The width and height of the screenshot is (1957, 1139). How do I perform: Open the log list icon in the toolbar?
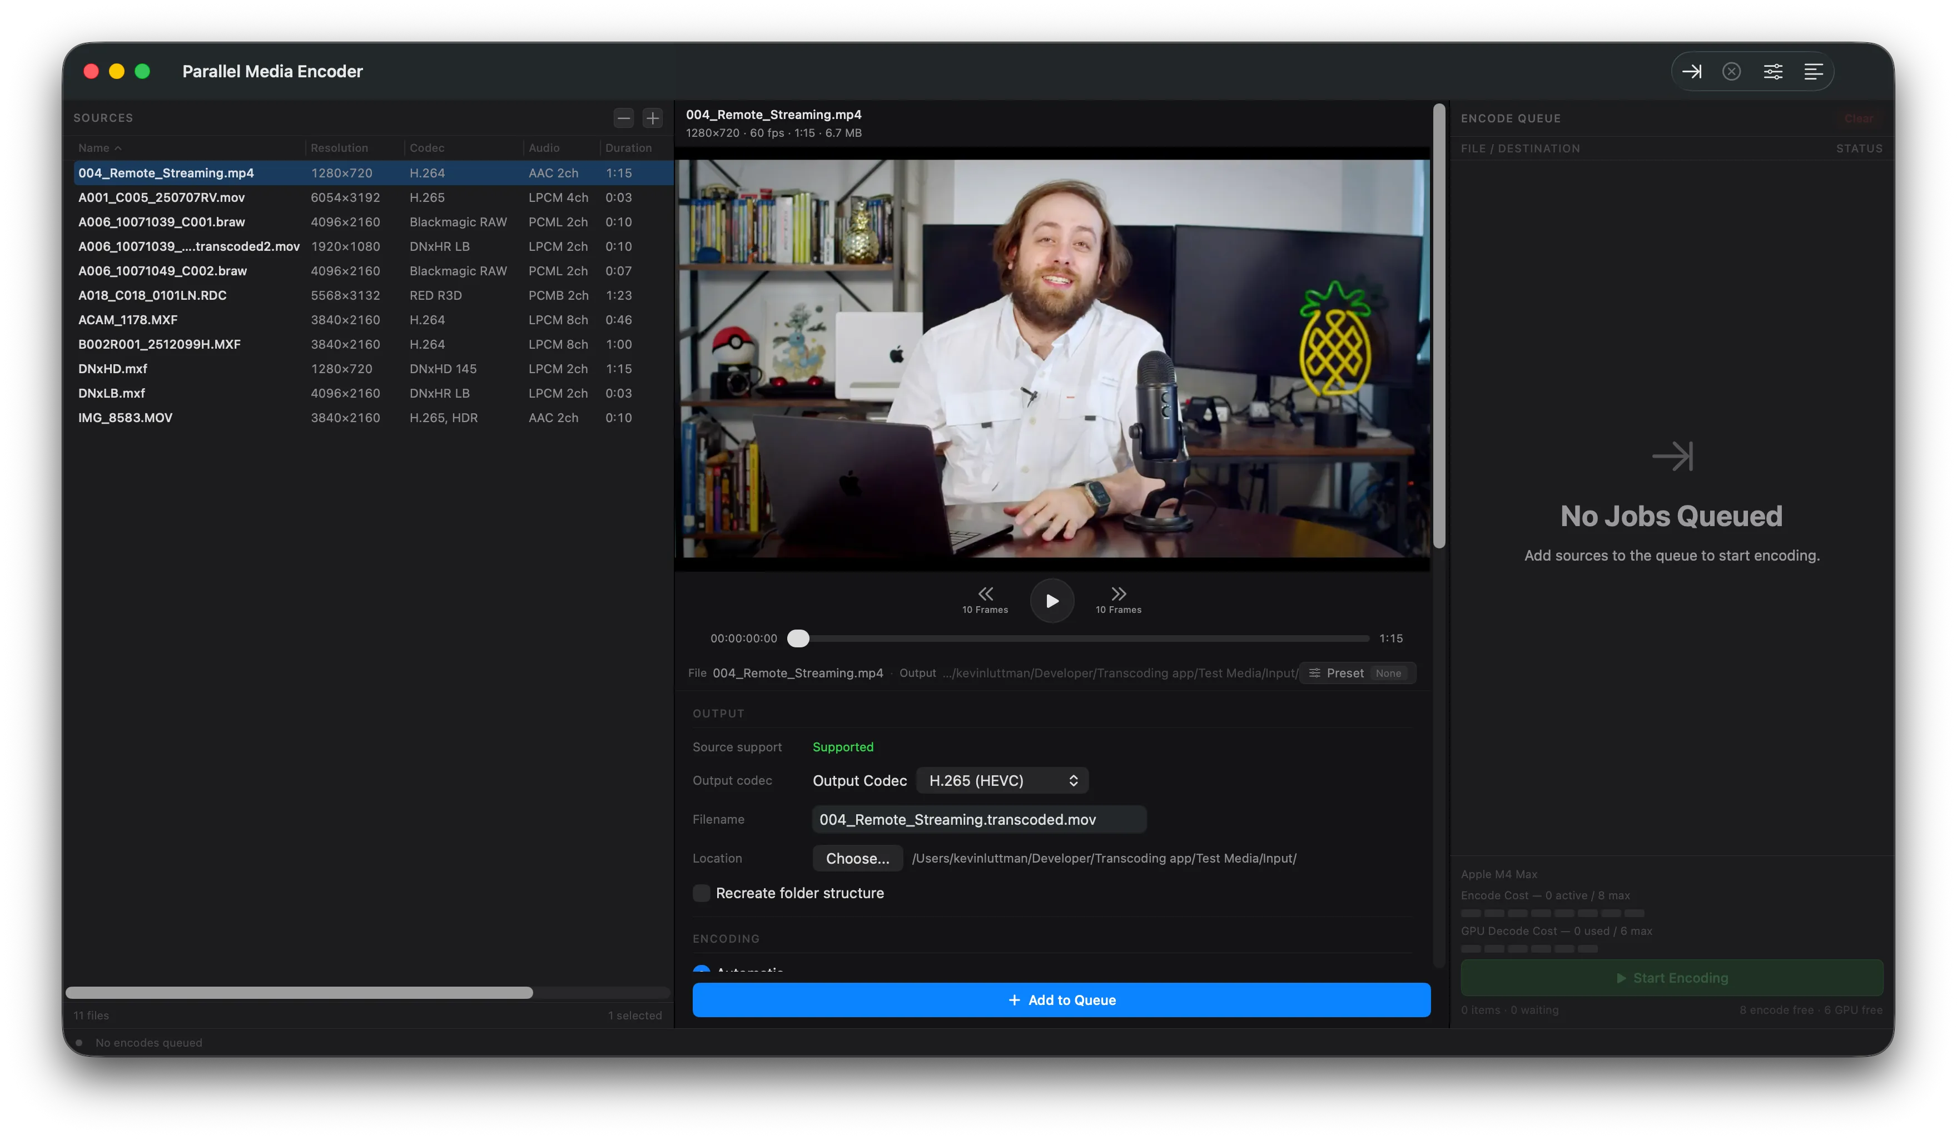[x=1814, y=71]
